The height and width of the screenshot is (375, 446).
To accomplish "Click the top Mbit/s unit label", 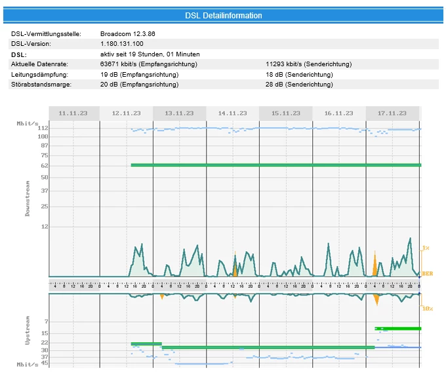I will pos(28,123).
